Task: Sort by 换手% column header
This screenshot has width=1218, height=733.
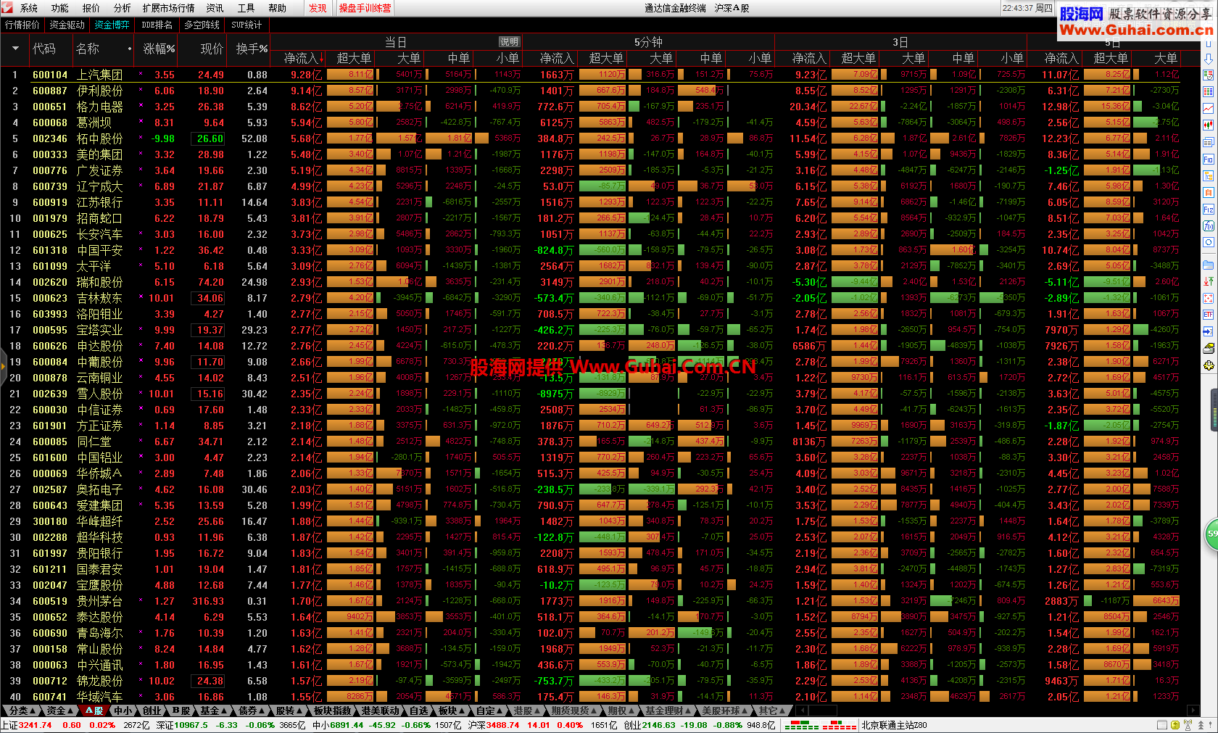Action: [x=252, y=49]
